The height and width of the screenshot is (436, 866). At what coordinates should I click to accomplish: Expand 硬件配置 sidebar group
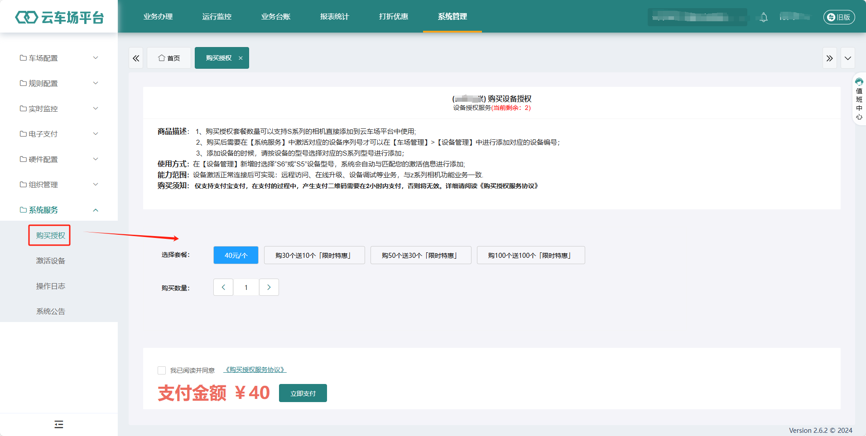click(x=59, y=159)
